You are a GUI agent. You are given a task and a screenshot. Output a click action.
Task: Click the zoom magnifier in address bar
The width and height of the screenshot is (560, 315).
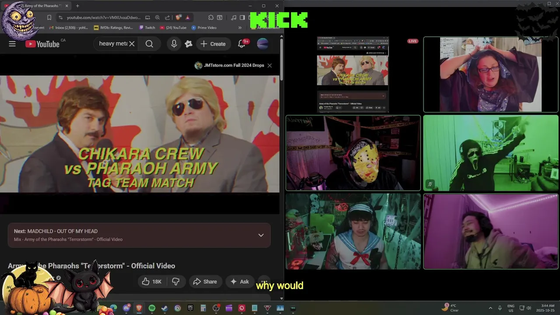coord(157,17)
